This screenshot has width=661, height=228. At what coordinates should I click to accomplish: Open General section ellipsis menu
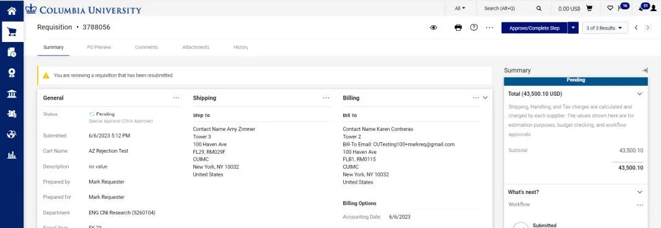click(176, 98)
